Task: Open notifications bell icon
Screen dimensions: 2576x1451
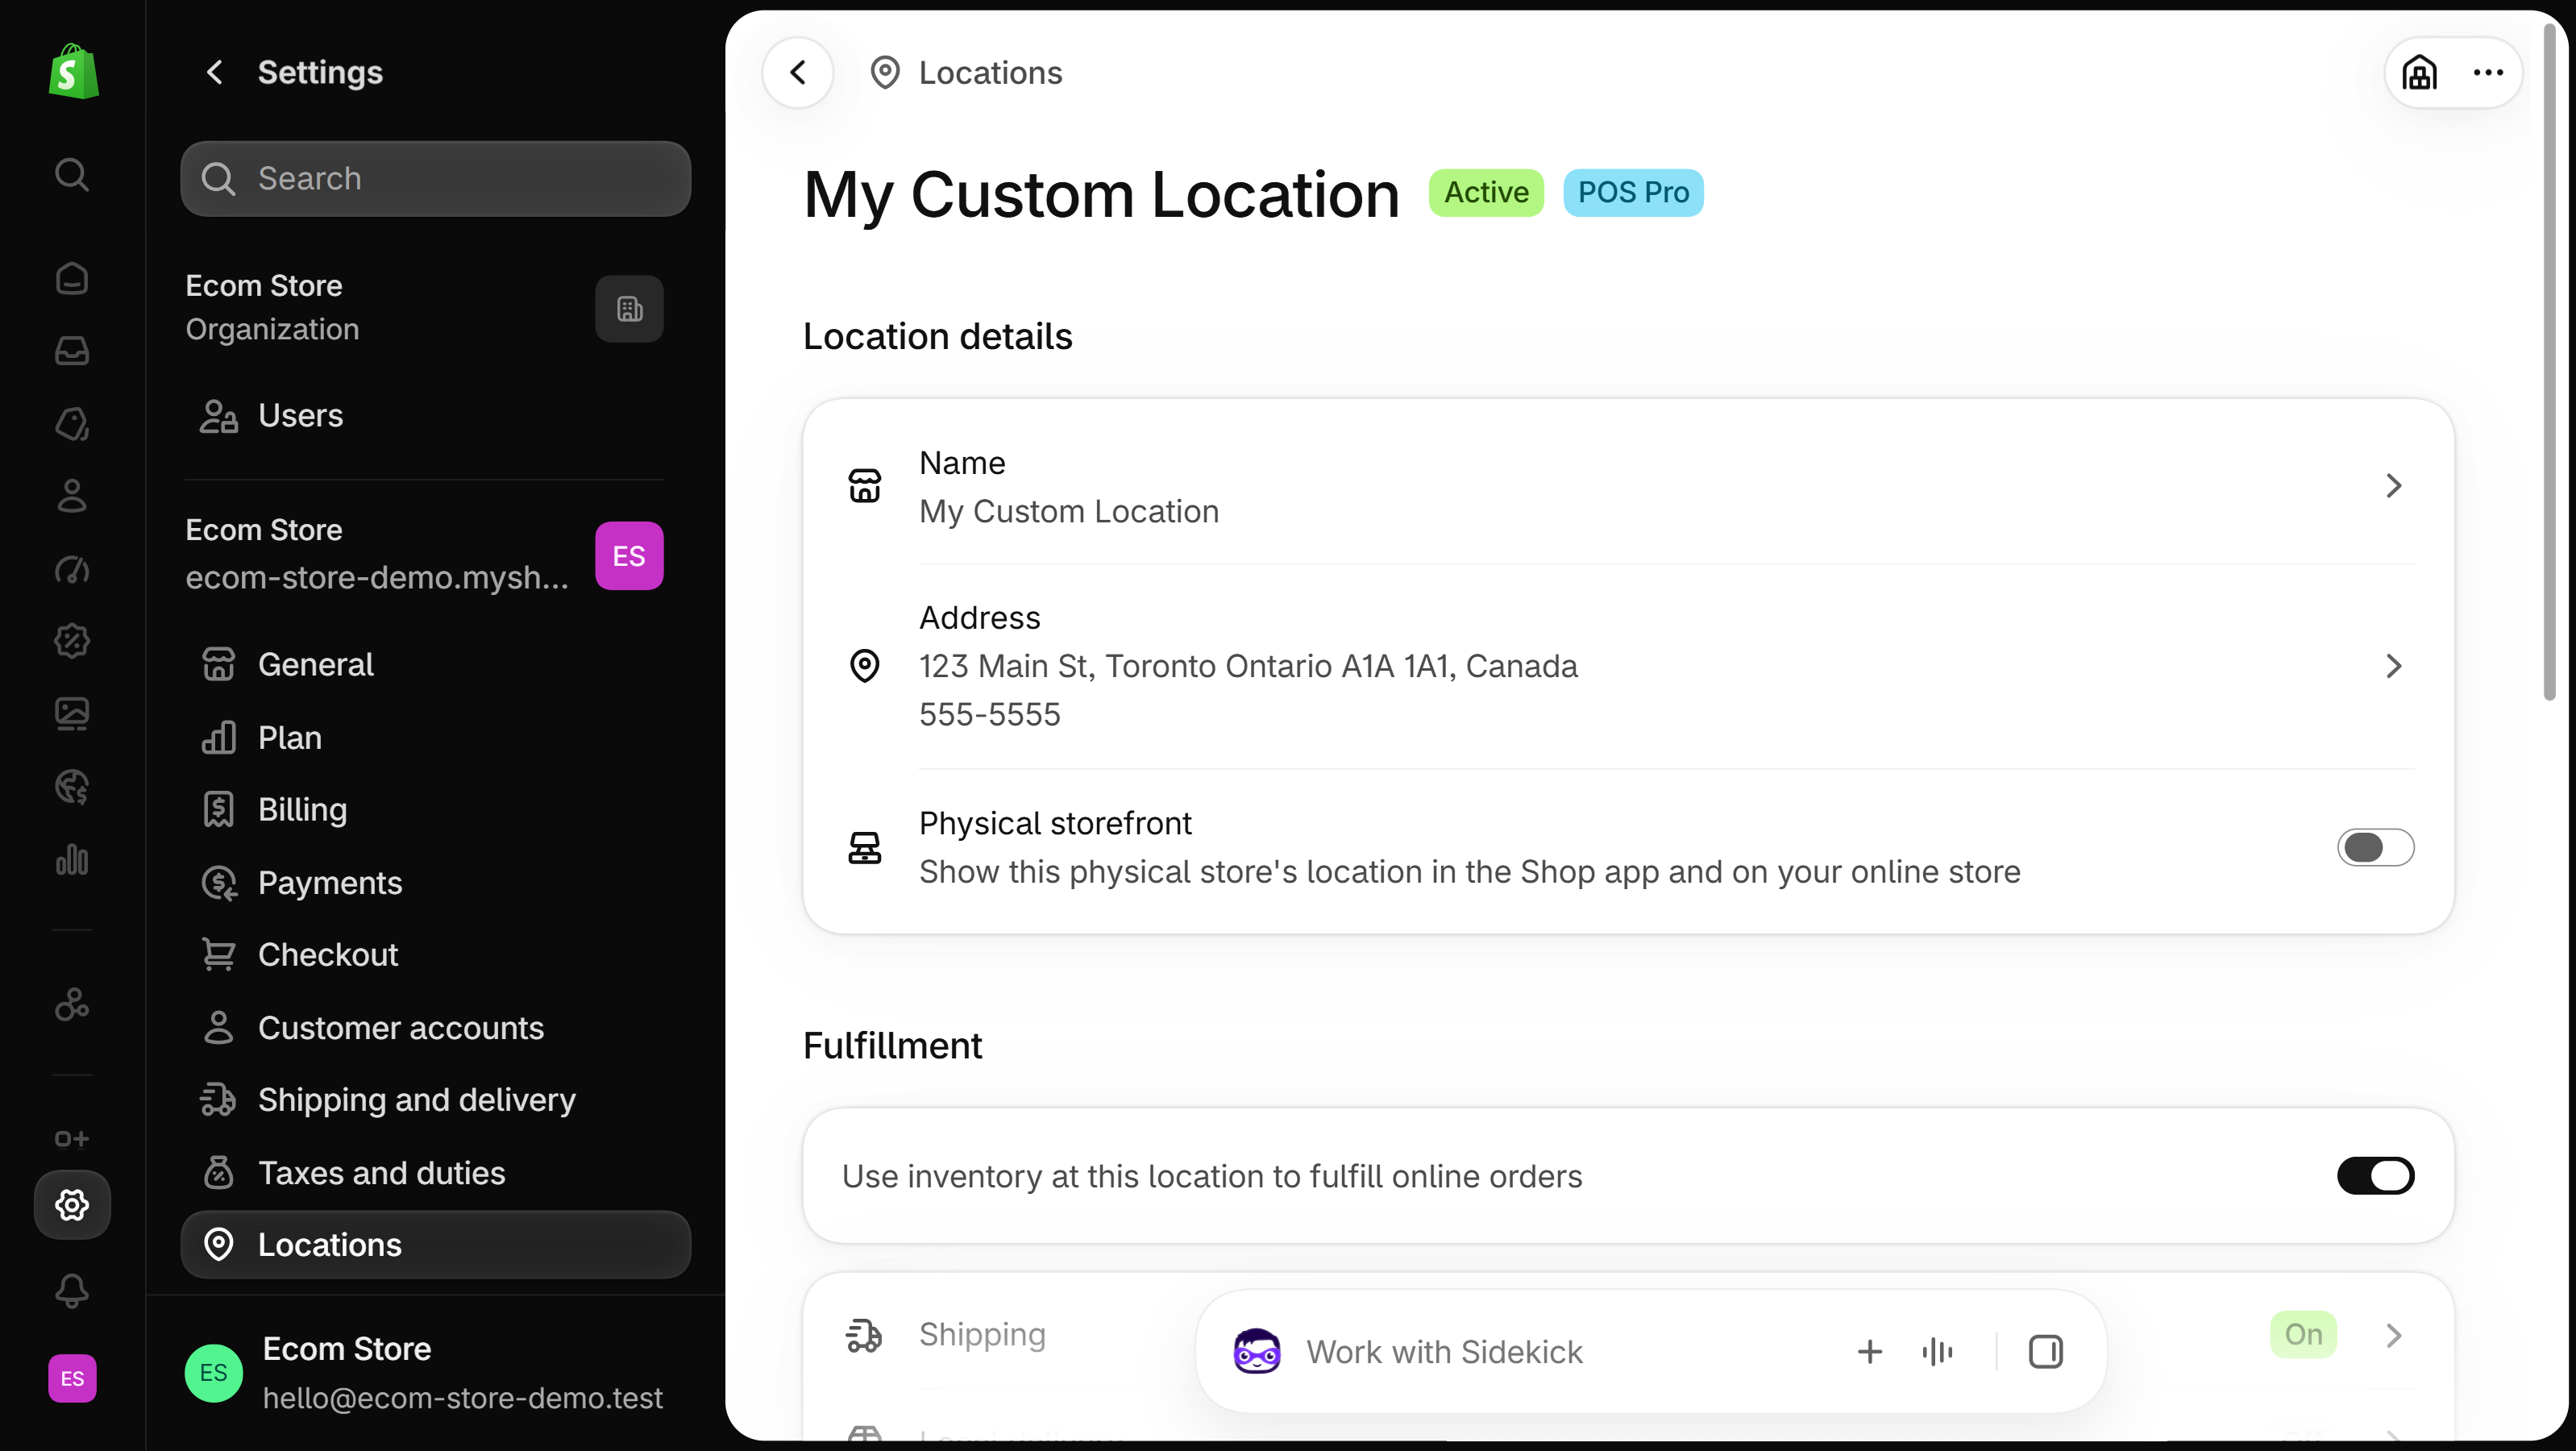Action: point(72,1291)
